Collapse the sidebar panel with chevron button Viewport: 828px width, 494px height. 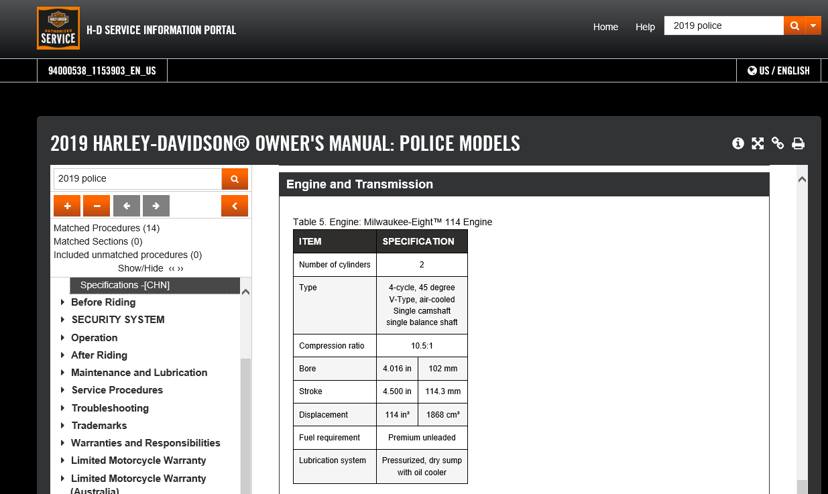[235, 206]
